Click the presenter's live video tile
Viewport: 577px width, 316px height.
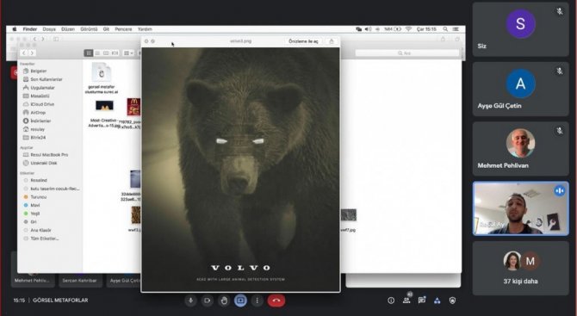(521, 208)
